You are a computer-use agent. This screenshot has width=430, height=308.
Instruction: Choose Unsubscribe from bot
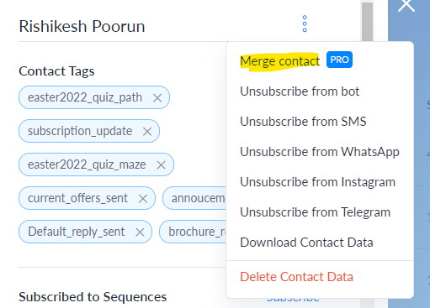(300, 91)
